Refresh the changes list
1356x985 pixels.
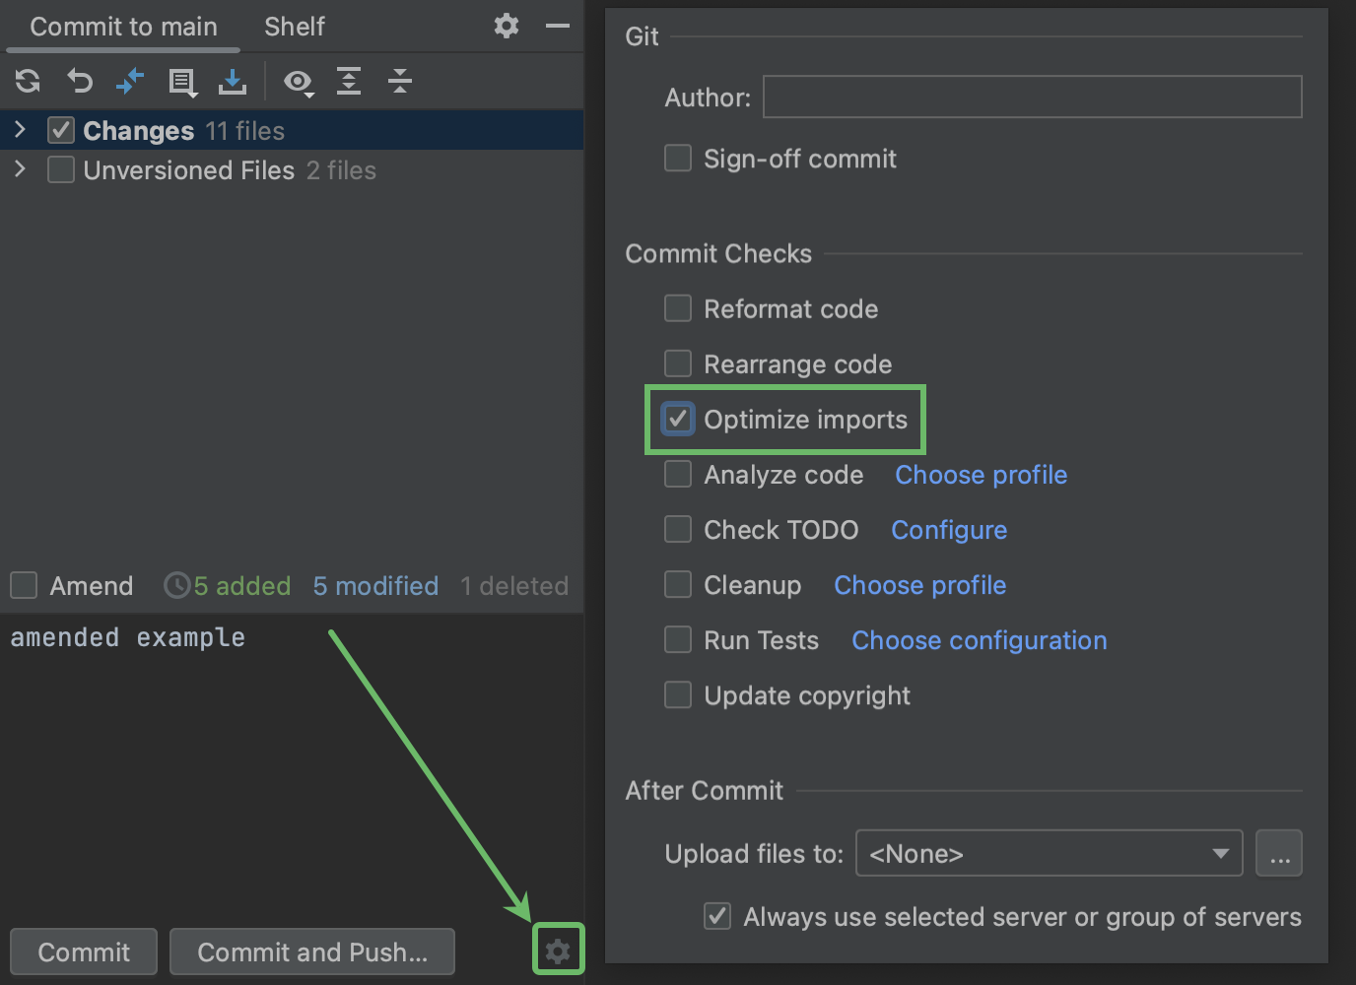(27, 81)
